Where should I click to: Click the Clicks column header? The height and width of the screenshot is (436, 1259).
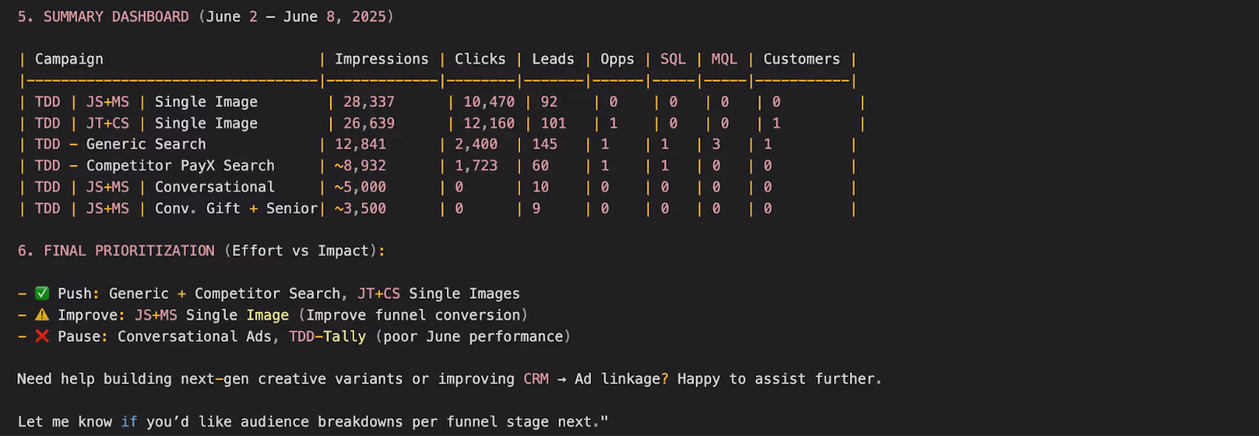pyautogui.click(x=480, y=59)
